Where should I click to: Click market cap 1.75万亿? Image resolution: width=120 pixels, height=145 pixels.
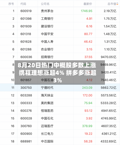tap(110, 19)
